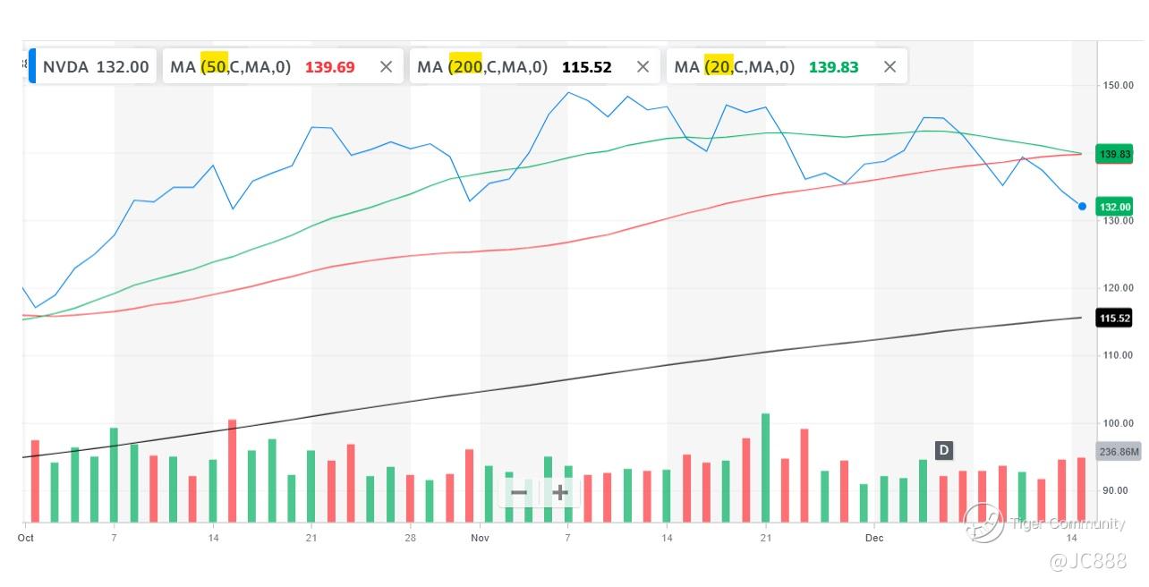The width and height of the screenshot is (1149, 587).
Task: Click the green 139.83 axis price tag
Action: 1115,154
